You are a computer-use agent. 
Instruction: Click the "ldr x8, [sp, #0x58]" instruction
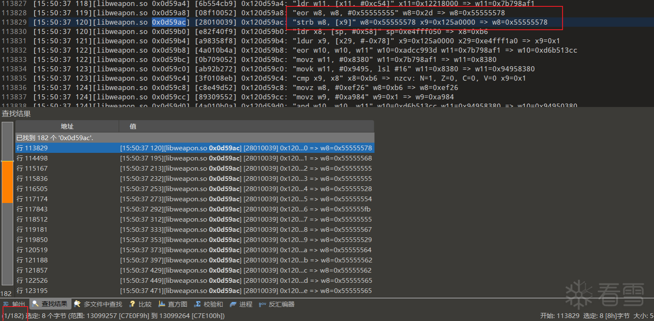pyautogui.click(x=337, y=31)
